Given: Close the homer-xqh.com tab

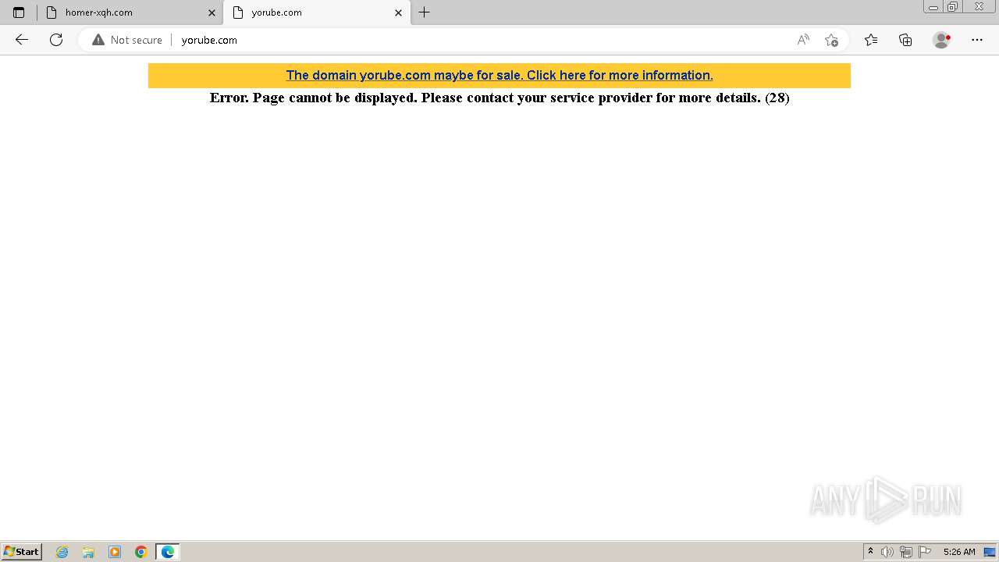Looking at the screenshot, I should coord(212,12).
